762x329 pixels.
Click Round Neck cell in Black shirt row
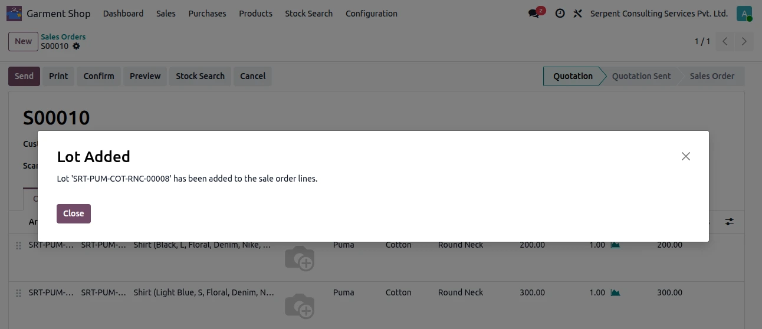click(461, 245)
